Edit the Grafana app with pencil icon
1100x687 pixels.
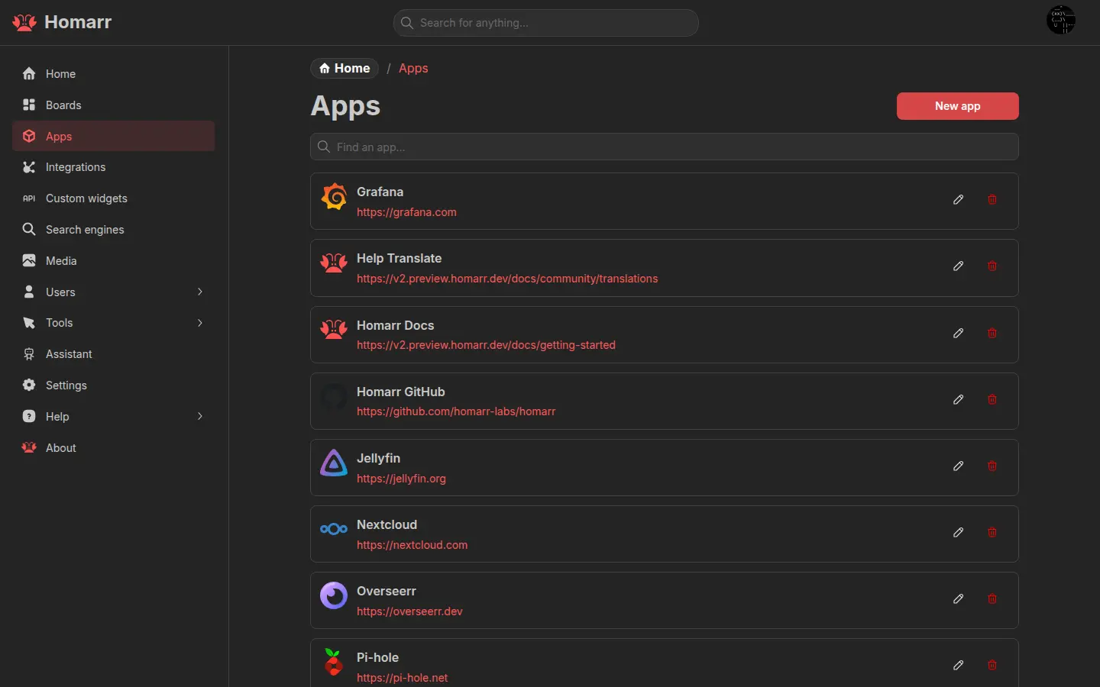(959, 200)
